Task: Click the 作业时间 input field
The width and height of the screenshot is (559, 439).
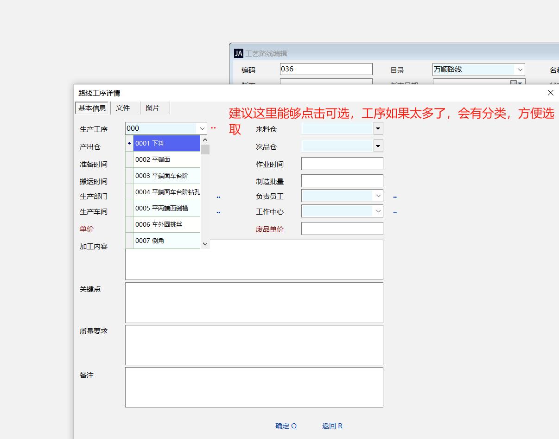Action: pos(342,164)
